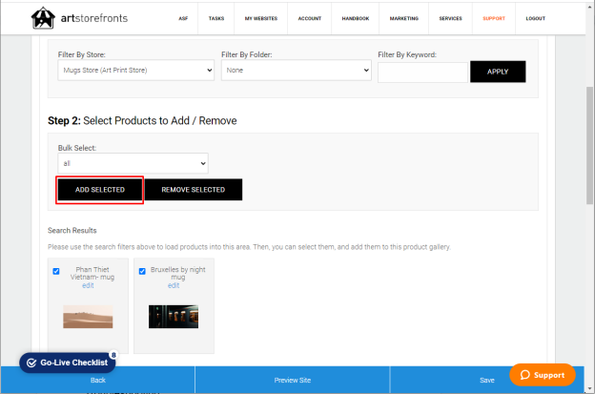
Task: Click the Art Storefronts logo icon
Action: 43,18
